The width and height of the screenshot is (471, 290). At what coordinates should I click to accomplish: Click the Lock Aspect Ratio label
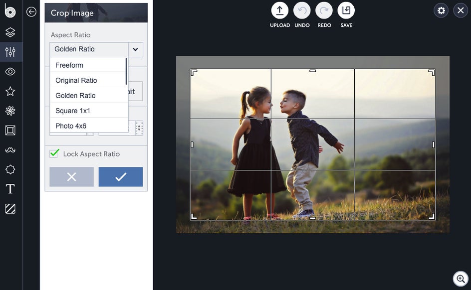(x=91, y=154)
